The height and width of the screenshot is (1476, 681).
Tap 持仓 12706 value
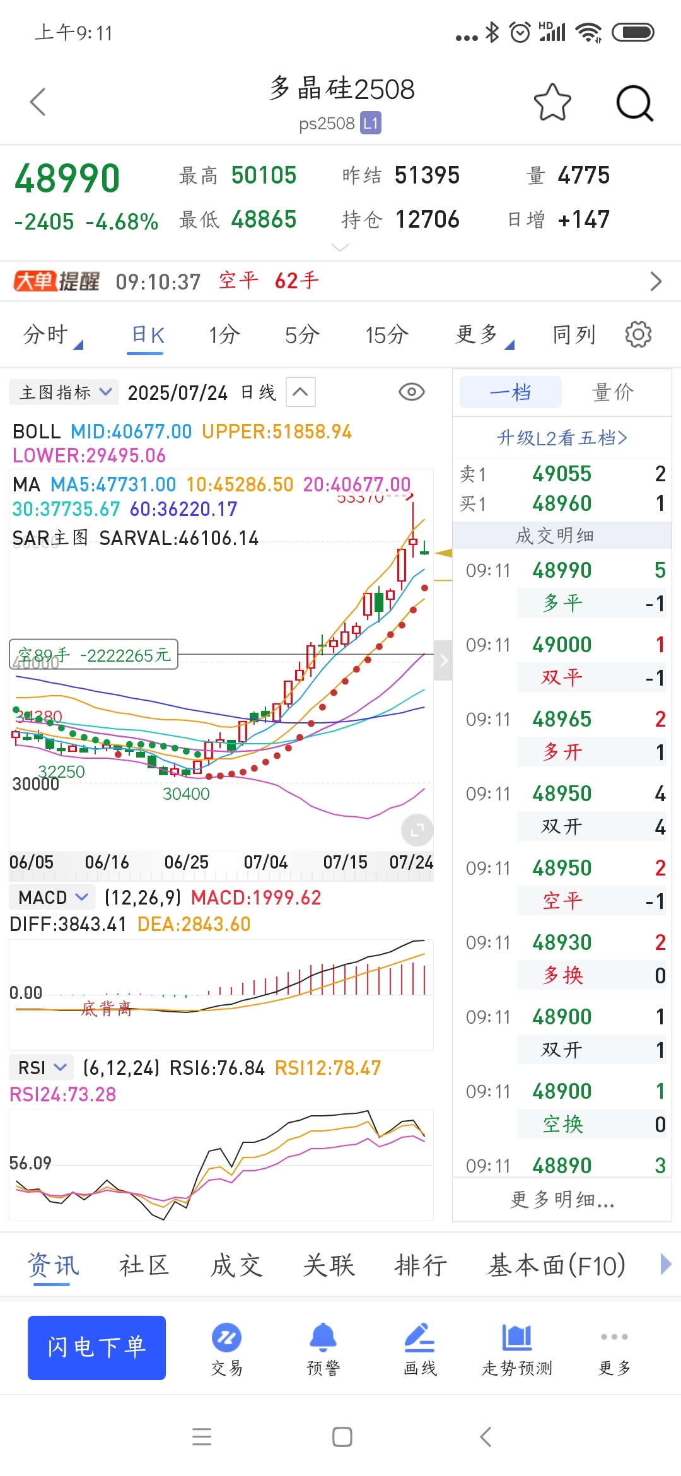(427, 220)
